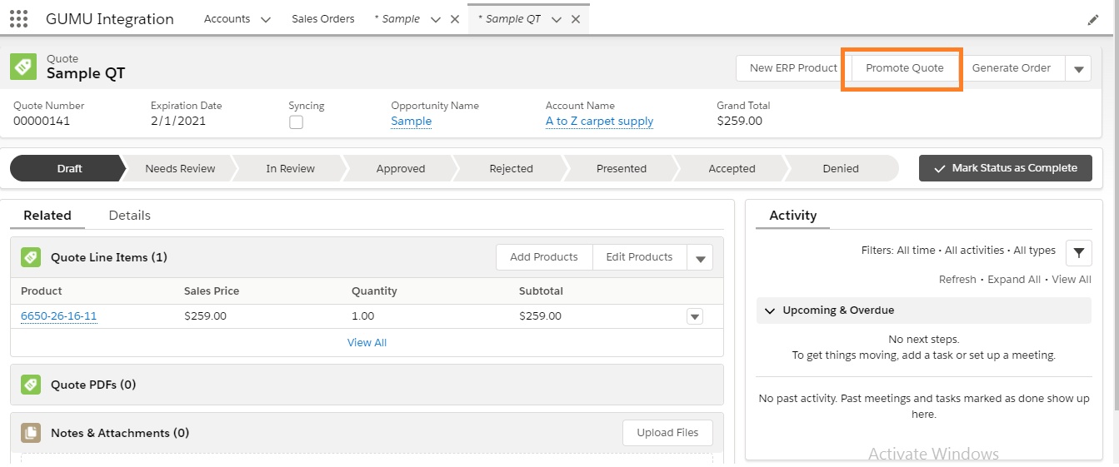Open the Notes & Attachments (0) heading link
This screenshot has height=467, width=1119.
pos(120,433)
